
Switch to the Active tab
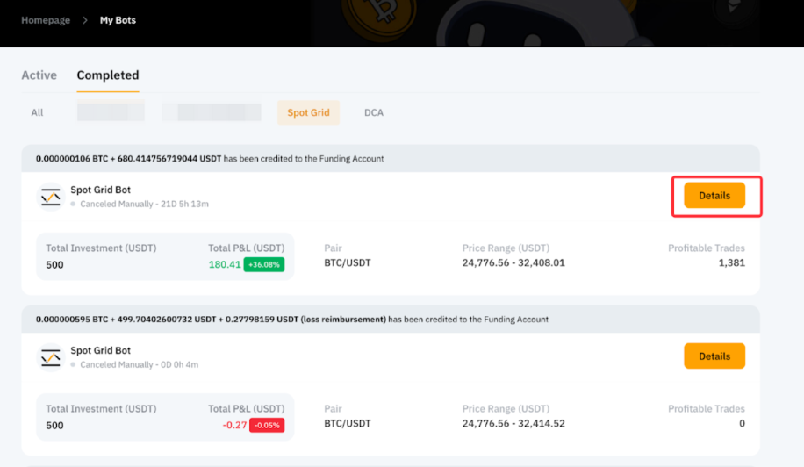pos(39,75)
